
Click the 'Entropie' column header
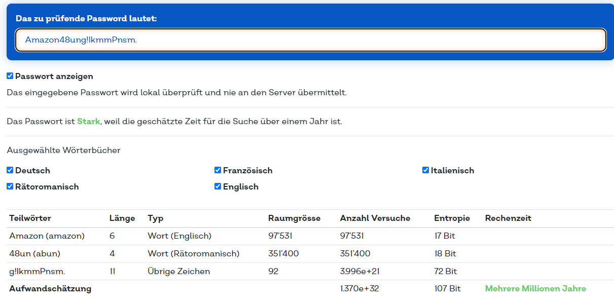coord(451,218)
